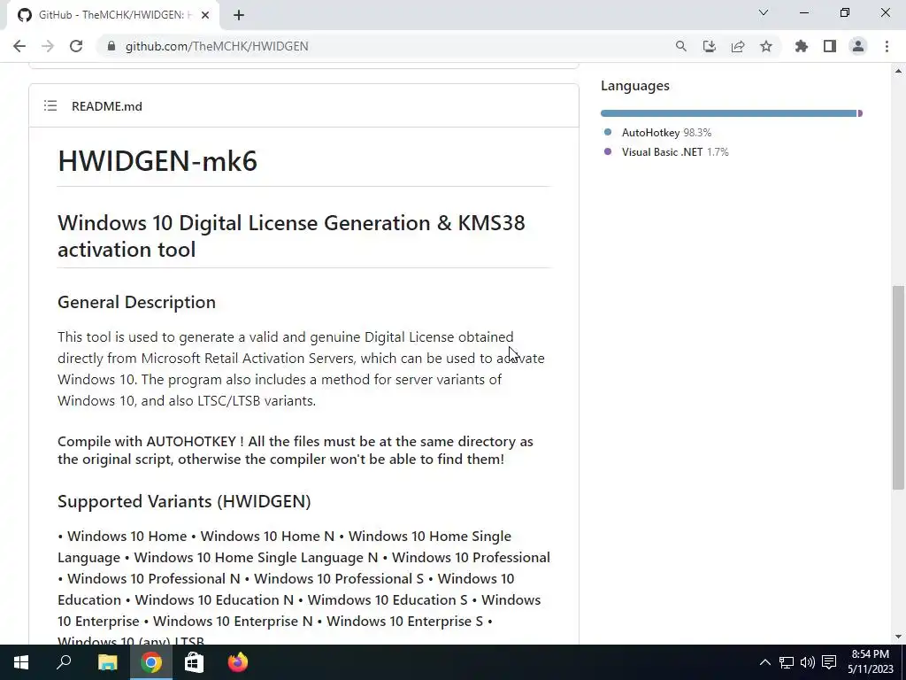Share this page icon

(x=738, y=46)
